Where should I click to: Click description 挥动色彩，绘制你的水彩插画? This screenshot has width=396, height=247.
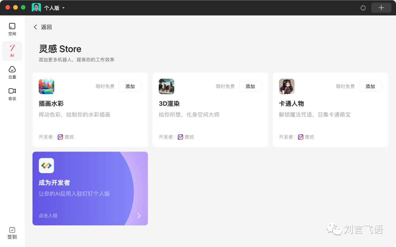pyautogui.click(x=74, y=115)
